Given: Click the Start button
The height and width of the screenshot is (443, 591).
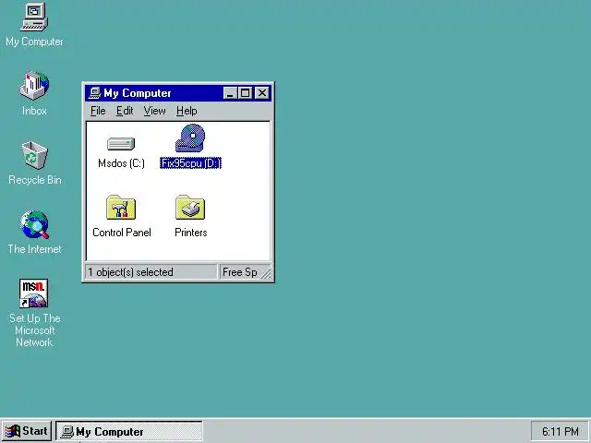Looking at the screenshot, I should tap(27, 431).
